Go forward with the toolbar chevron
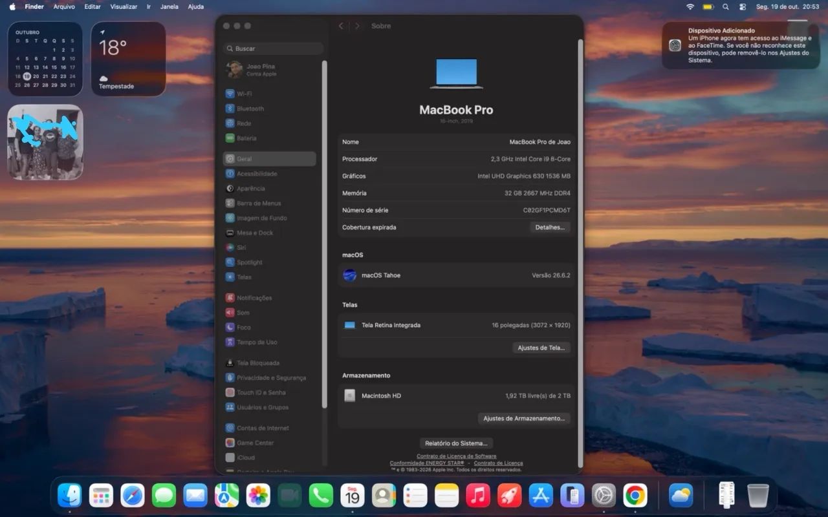 [x=357, y=26]
